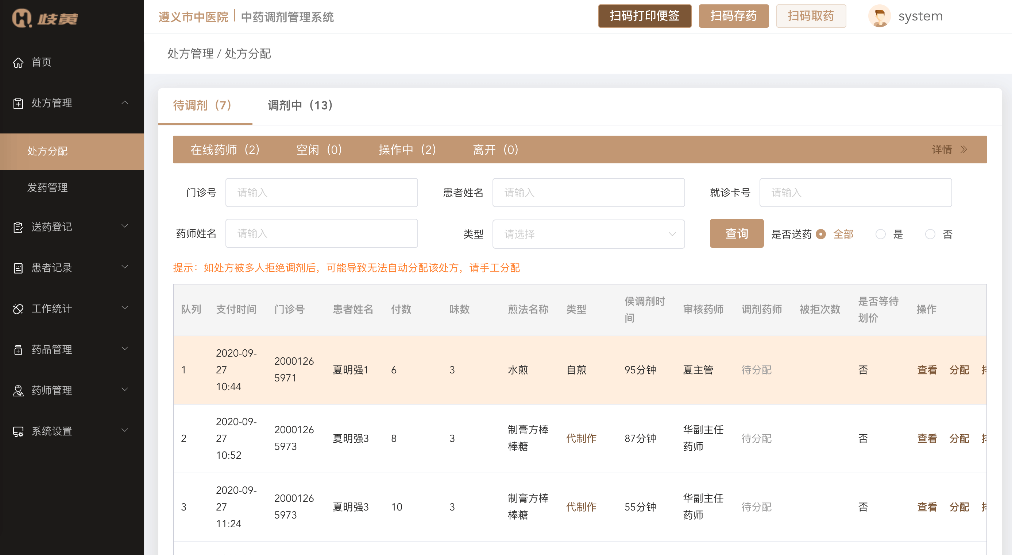Click the home icon in sidebar
This screenshot has height=555, width=1012.
18,62
